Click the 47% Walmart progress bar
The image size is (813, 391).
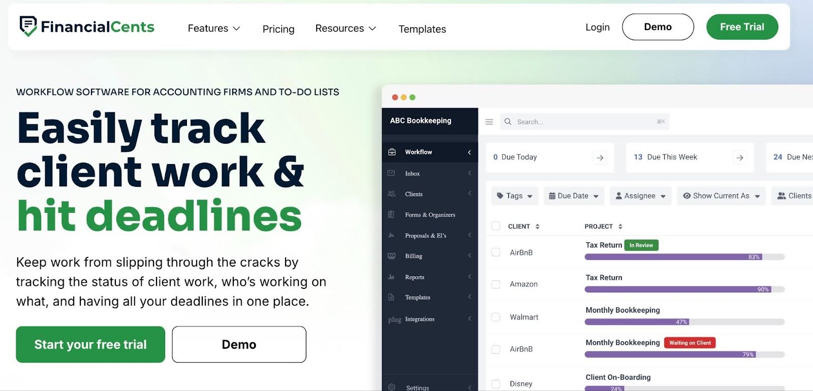684,322
